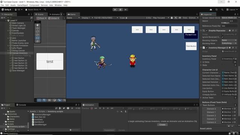The width and height of the screenshot is (240, 135).
Task: Select the Move tool in Scene toolbar
Action: pos(37,28)
